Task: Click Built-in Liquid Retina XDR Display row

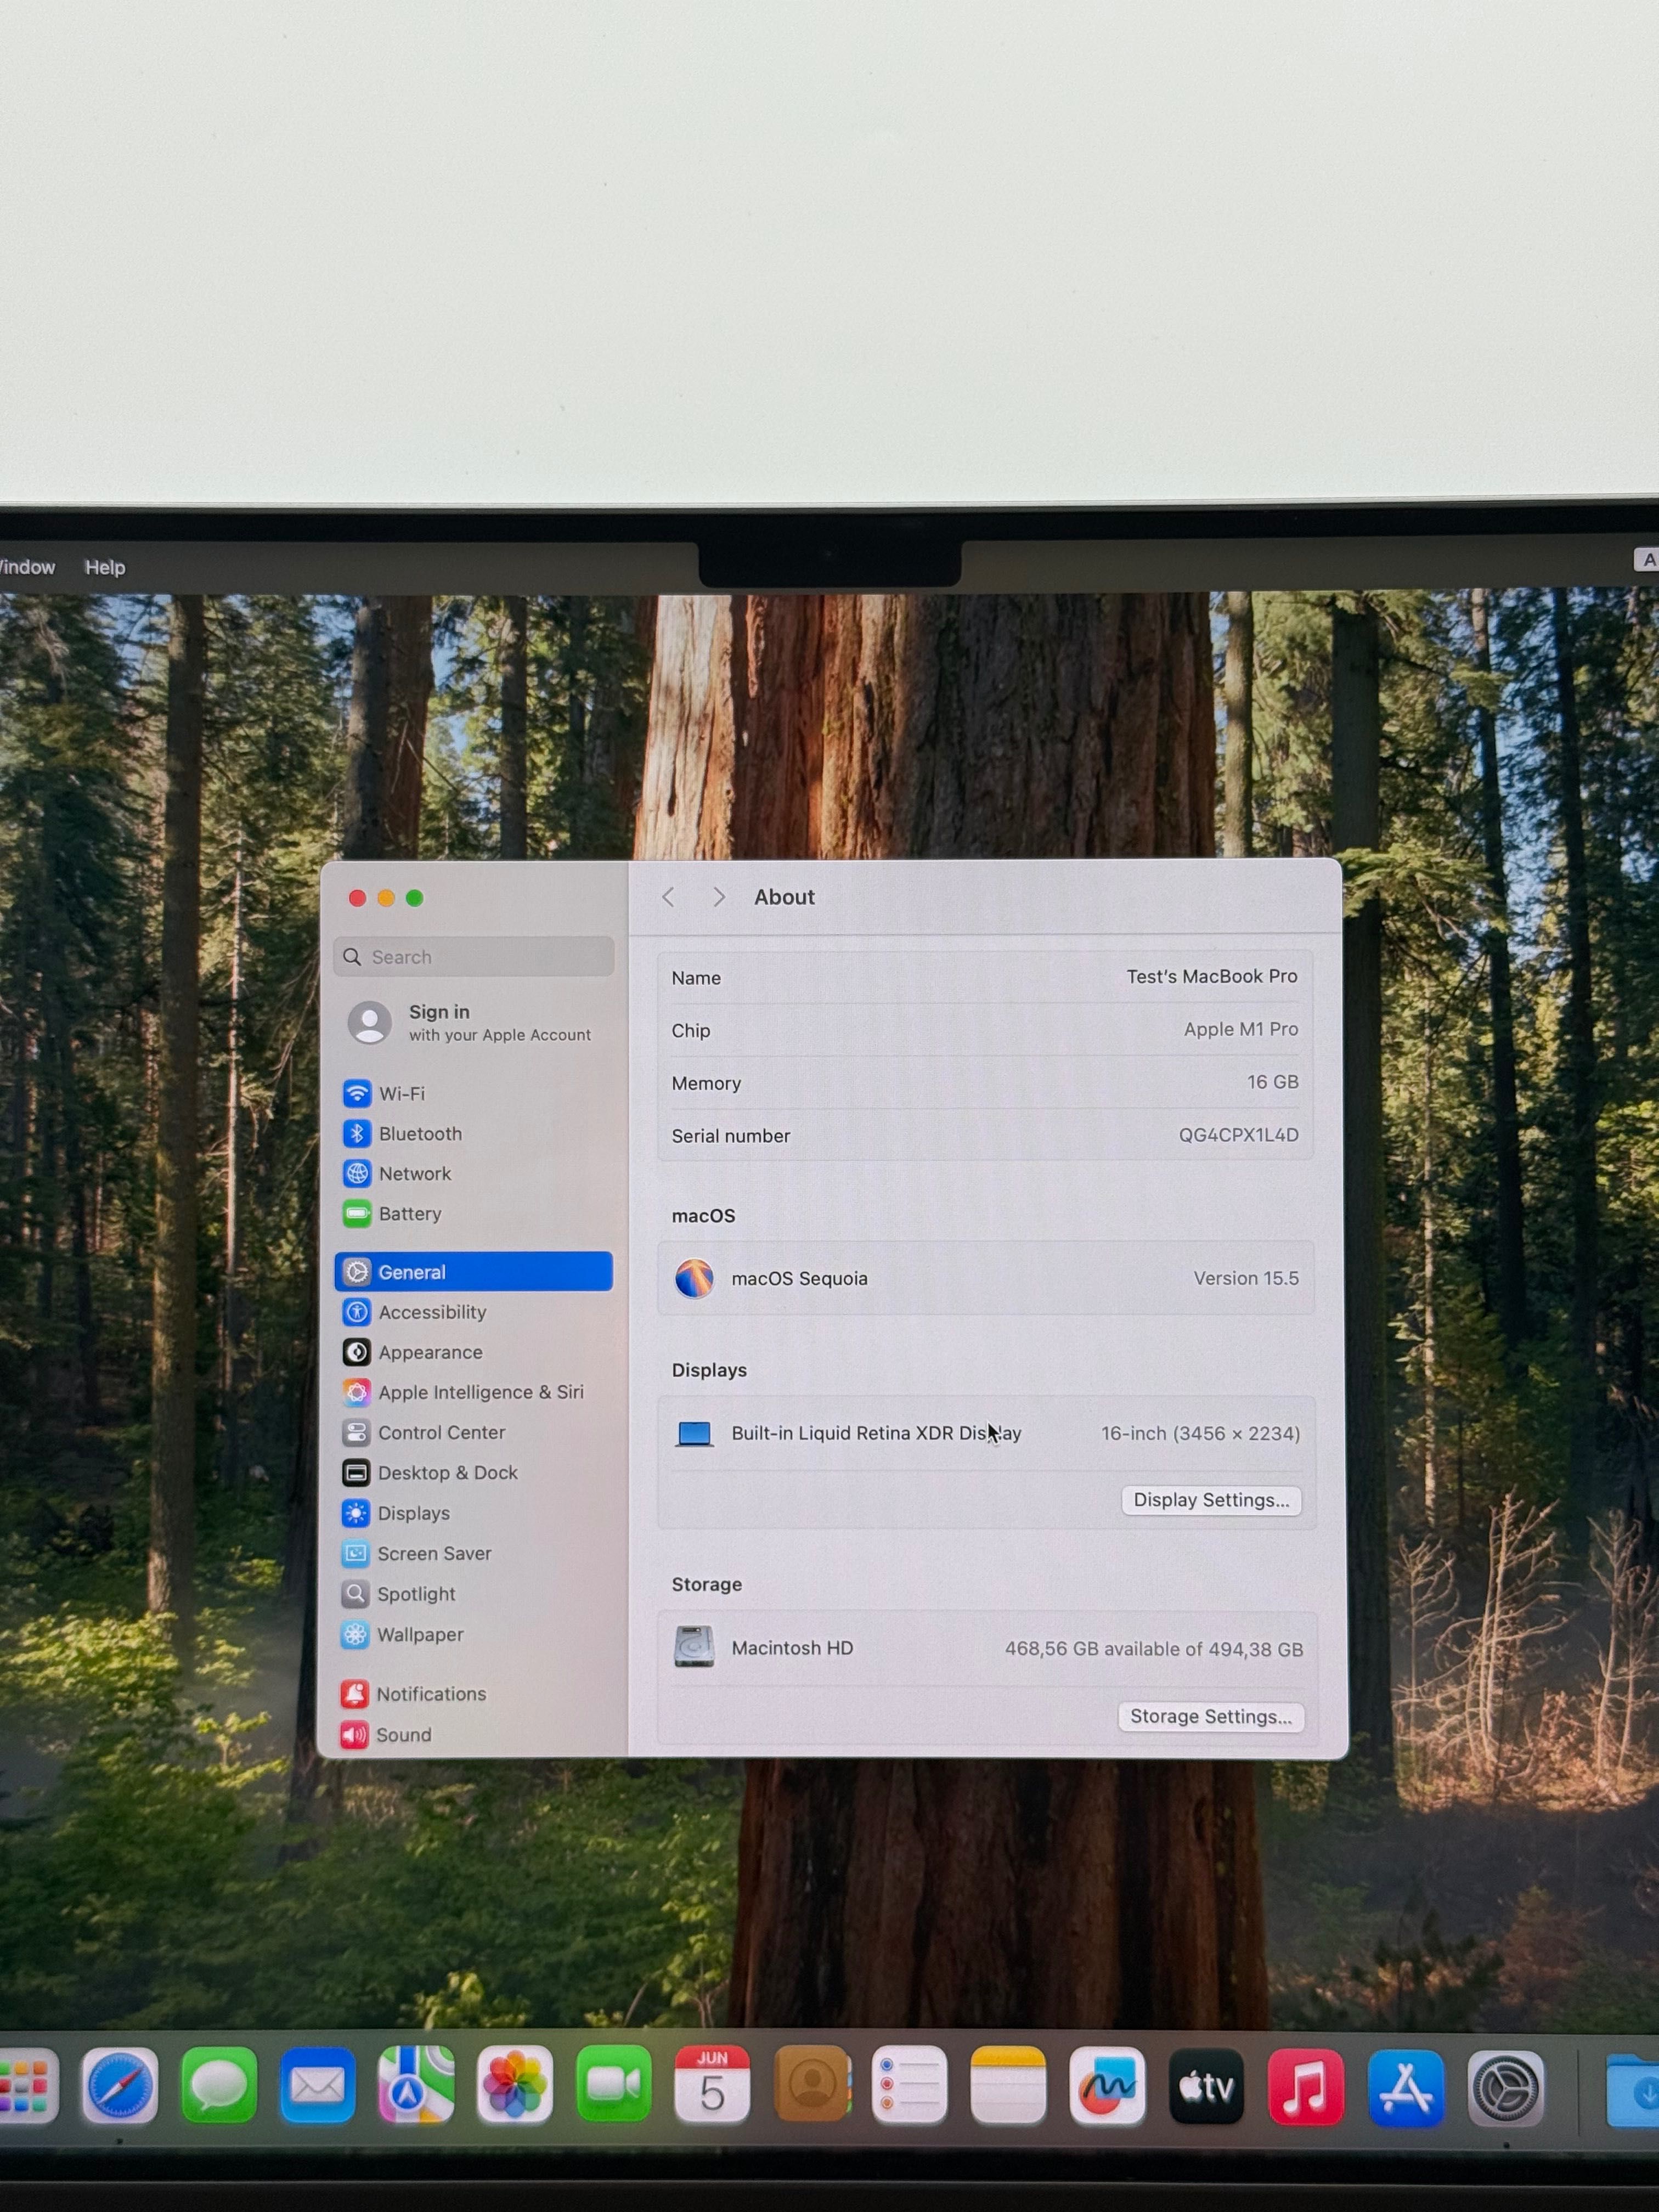Action: (x=986, y=1433)
